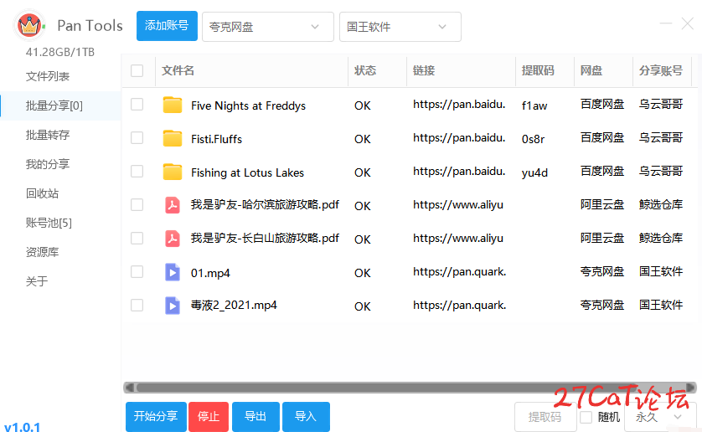Go to 批量转存 sidebar item
Image resolution: width=702 pixels, height=432 pixels.
point(48,135)
